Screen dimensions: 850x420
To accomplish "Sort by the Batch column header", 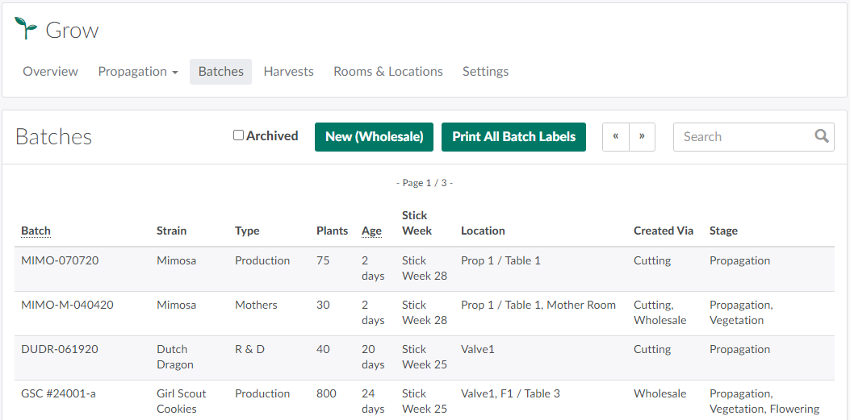I will [x=36, y=231].
